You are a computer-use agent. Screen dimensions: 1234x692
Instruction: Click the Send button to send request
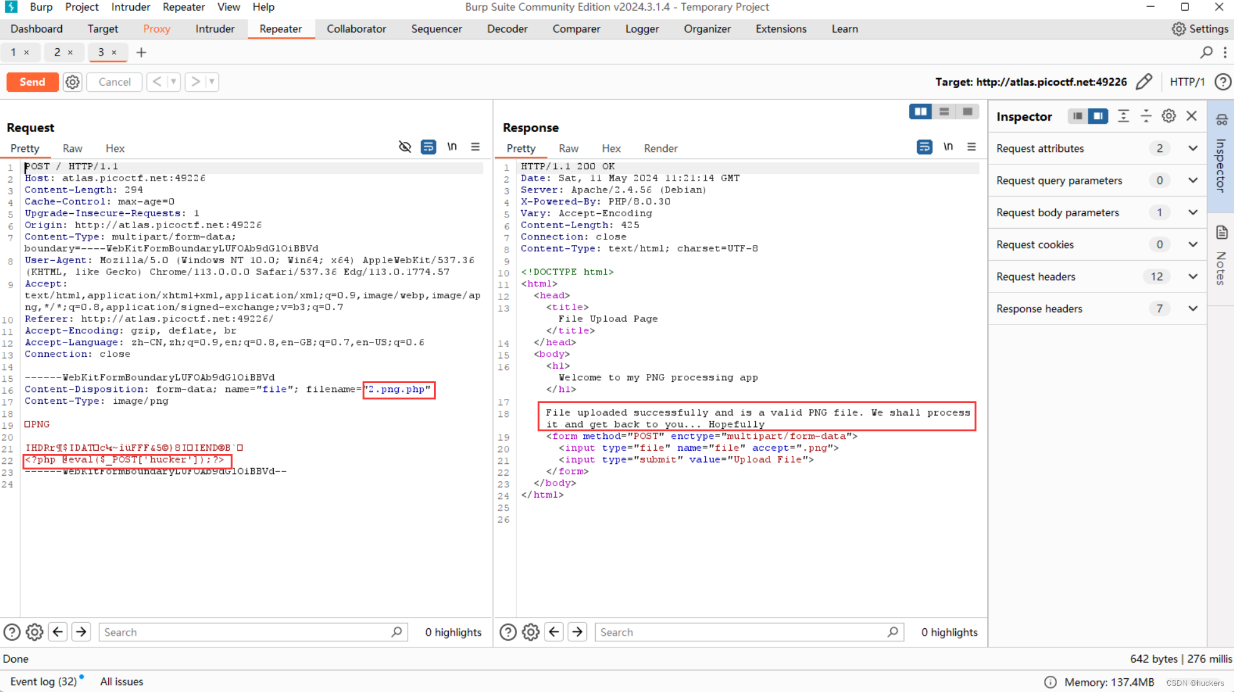click(33, 81)
